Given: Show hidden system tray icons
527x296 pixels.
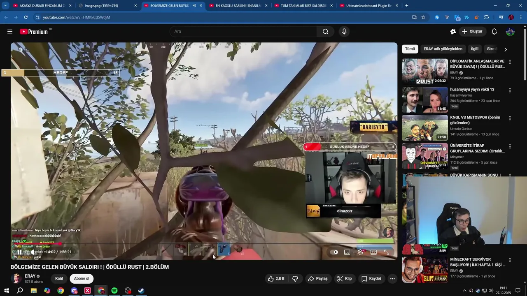Looking at the screenshot, I should (x=465, y=291).
